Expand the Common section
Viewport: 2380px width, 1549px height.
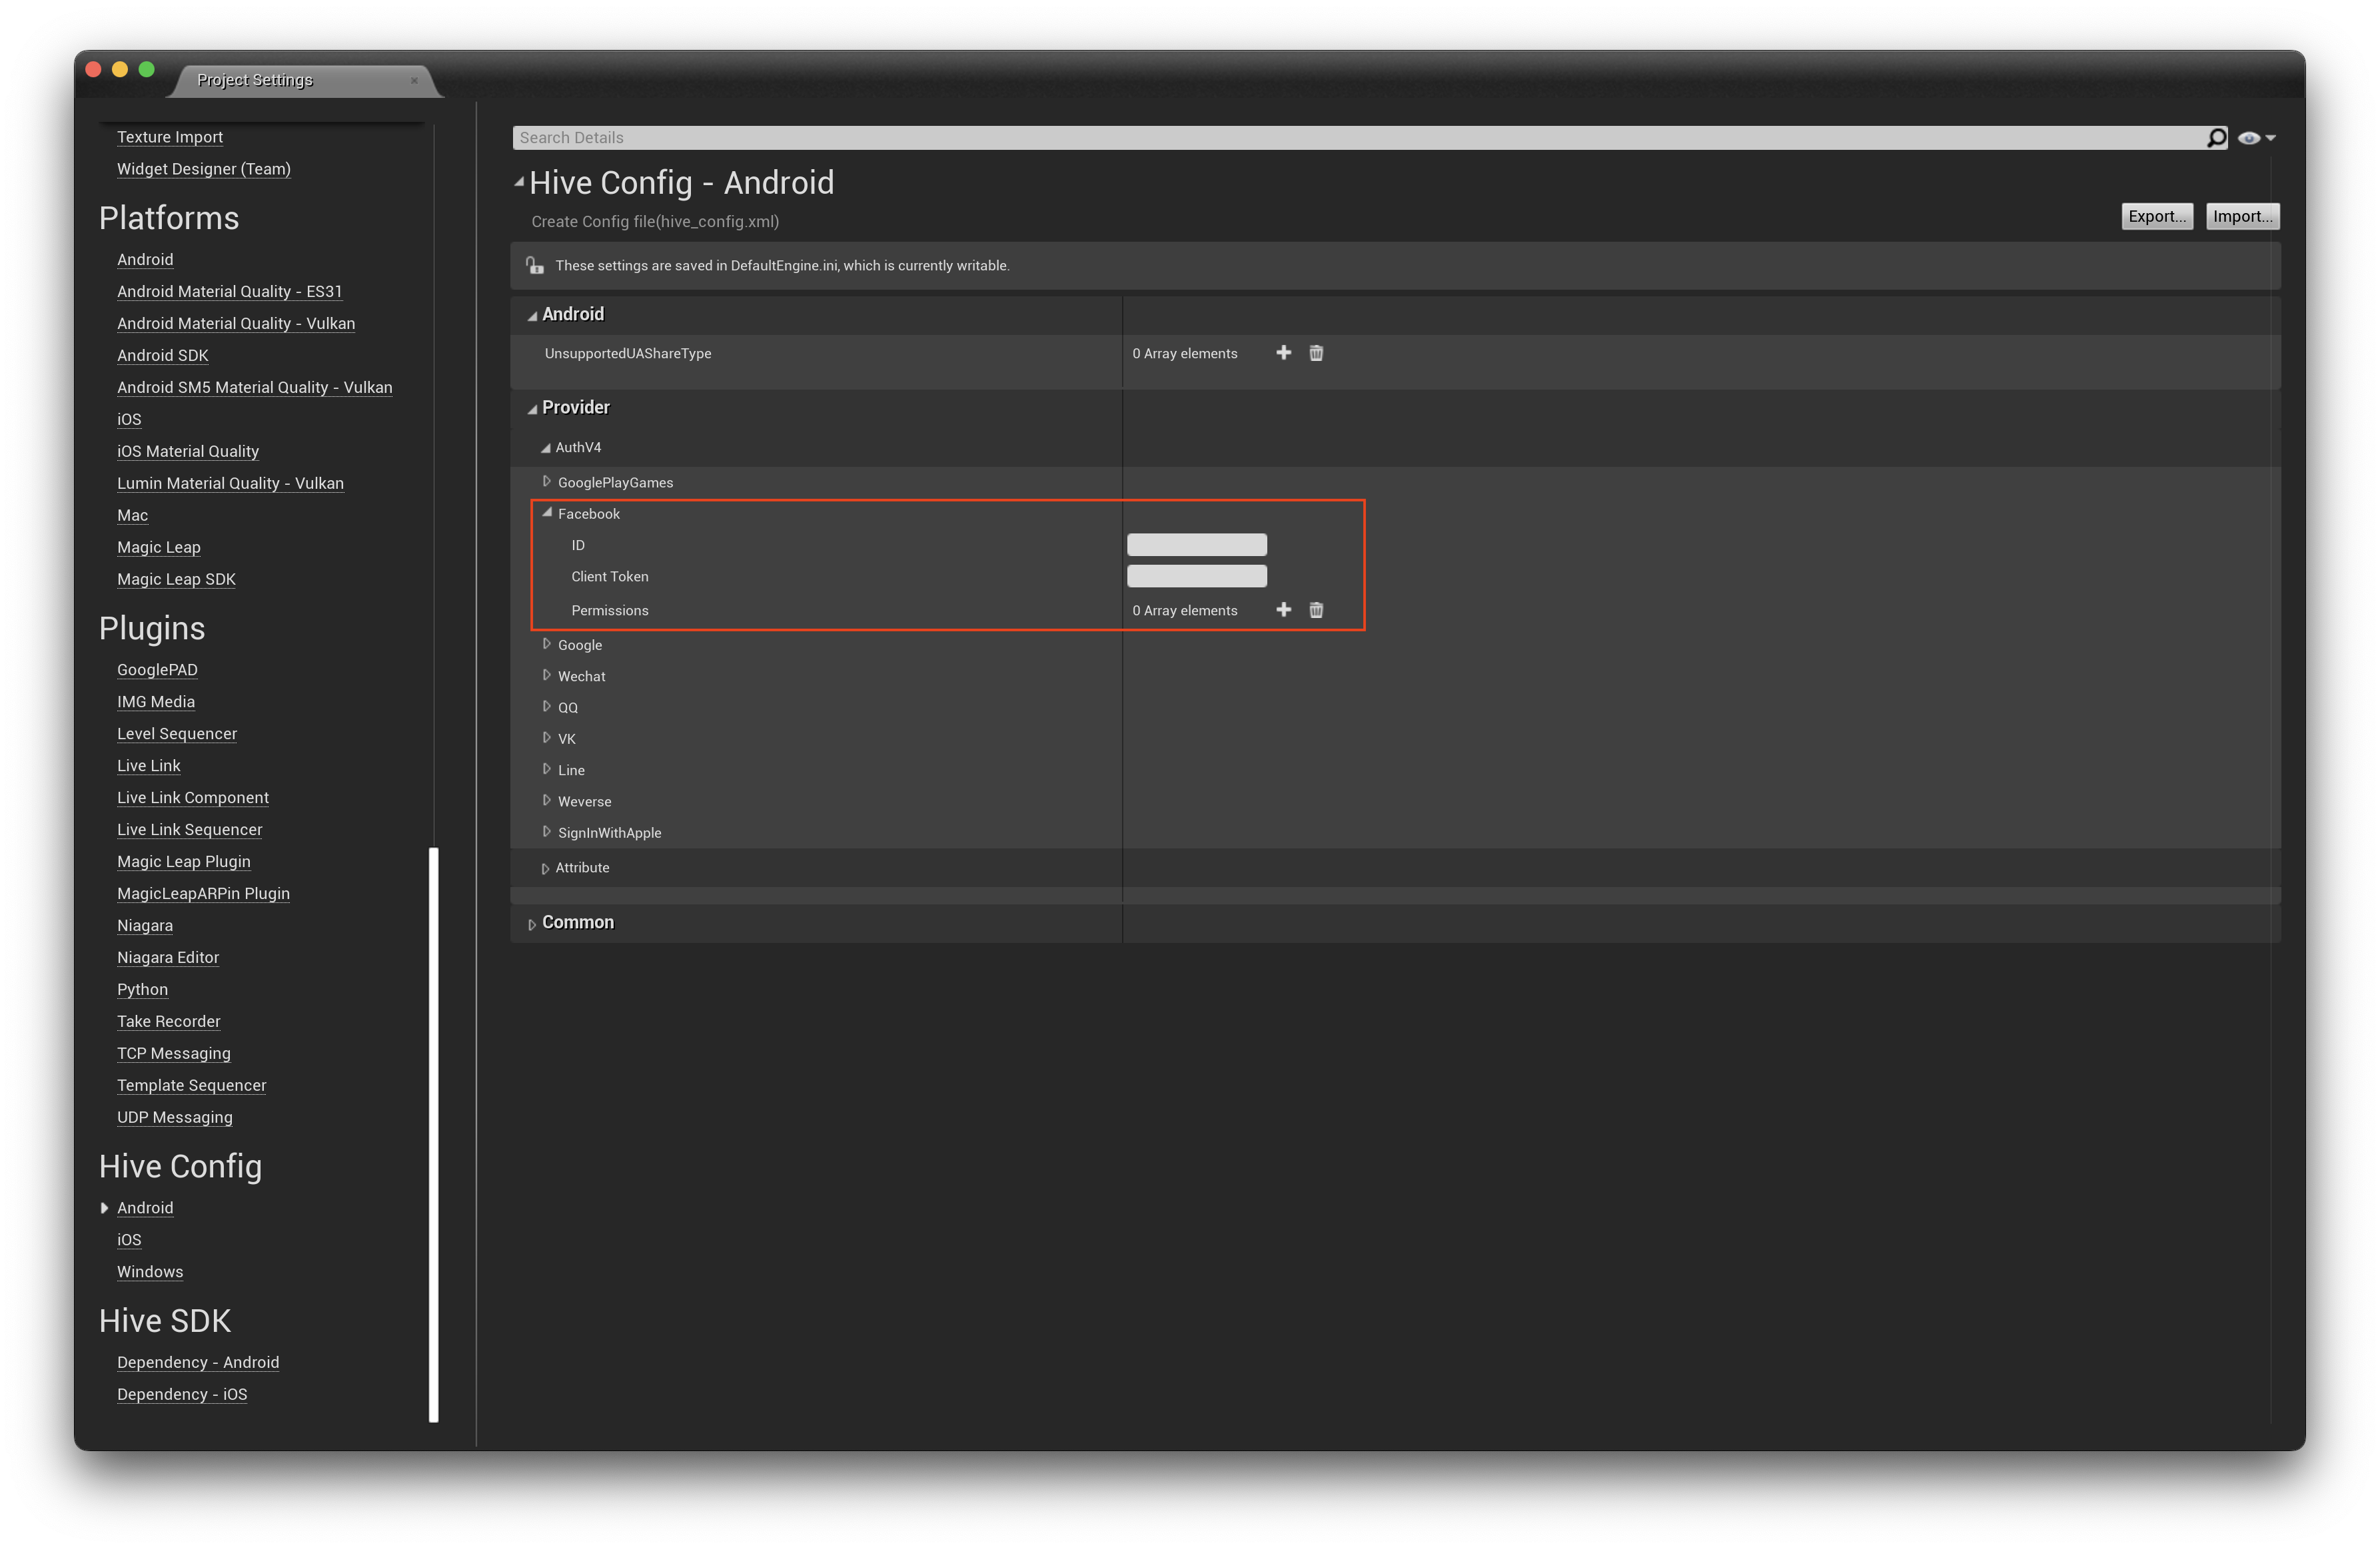pyautogui.click(x=532, y=924)
